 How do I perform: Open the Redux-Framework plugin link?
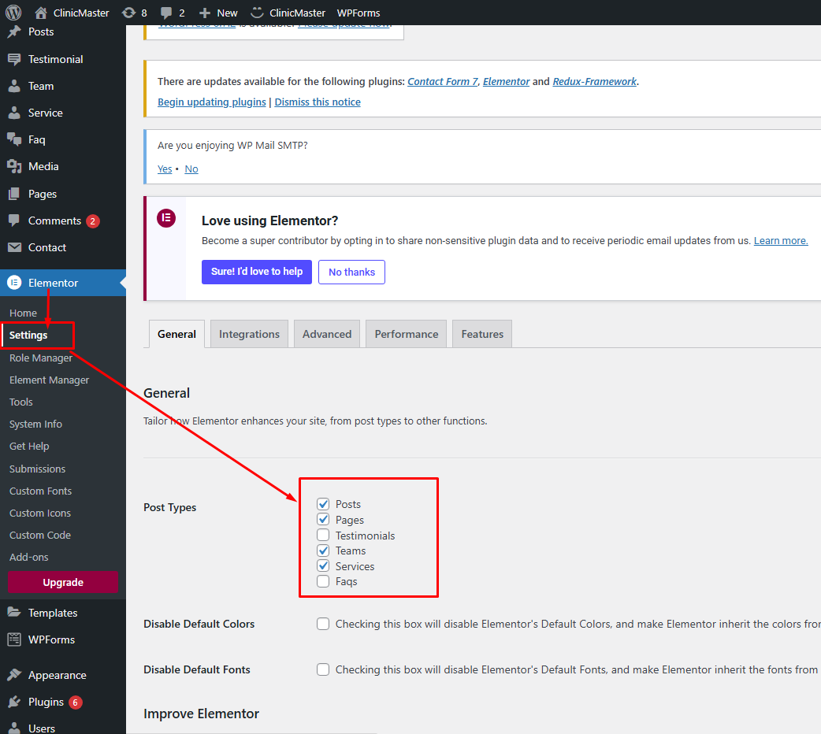(x=595, y=82)
